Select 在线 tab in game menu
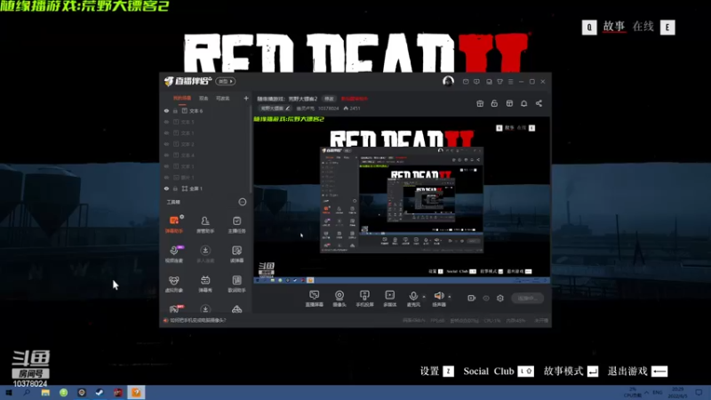This screenshot has width=711, height=400. [643, 27]
